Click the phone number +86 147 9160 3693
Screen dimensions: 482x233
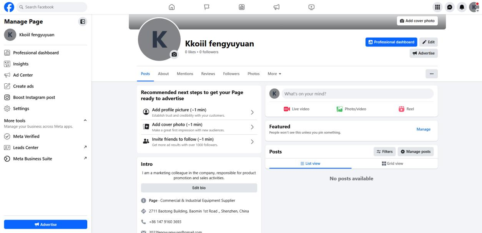tap(165, 222)
